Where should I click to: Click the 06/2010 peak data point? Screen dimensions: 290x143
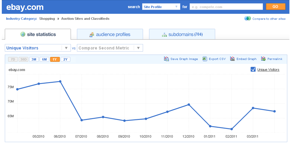(x=60, y=81)
